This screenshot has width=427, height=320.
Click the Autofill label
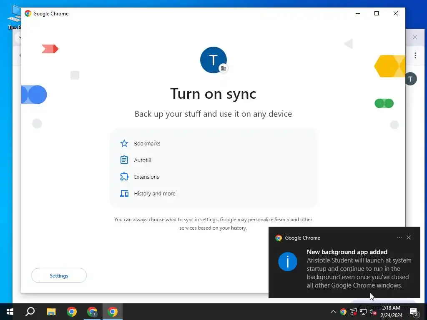pyautogui.click(x=143, y=160)
